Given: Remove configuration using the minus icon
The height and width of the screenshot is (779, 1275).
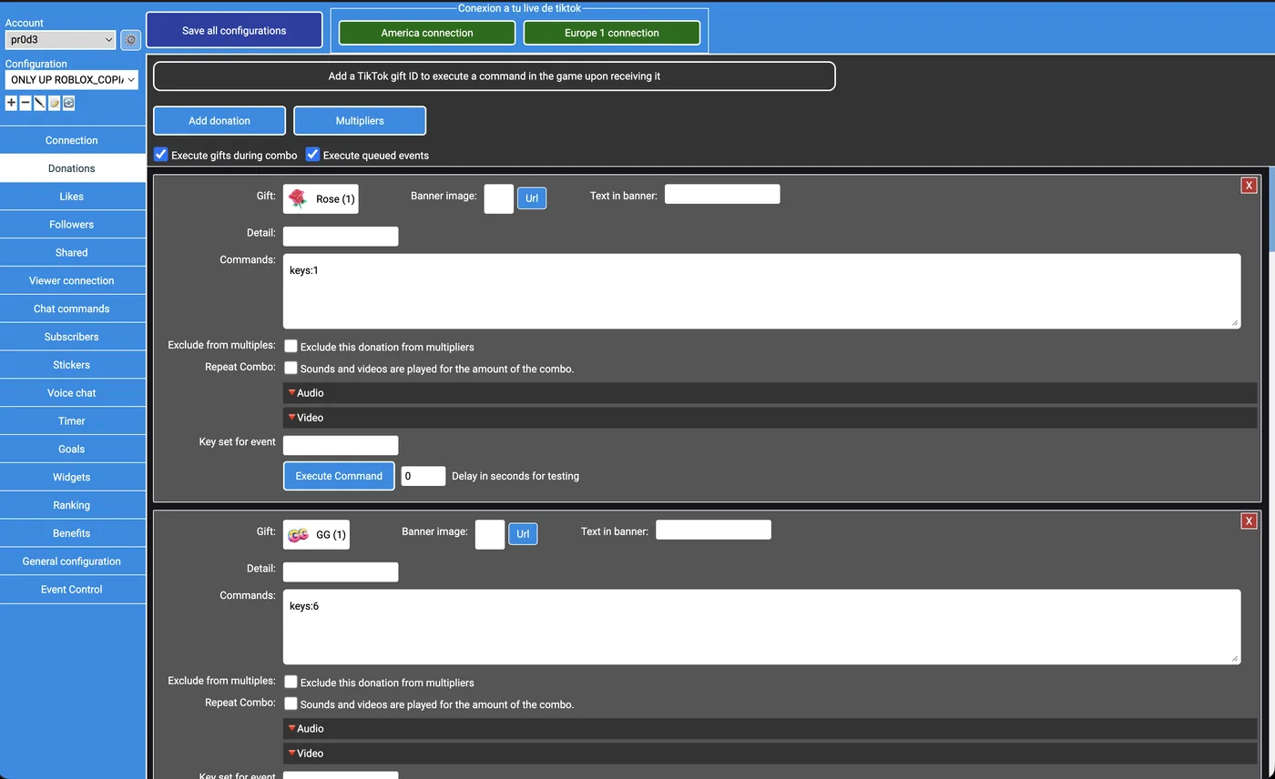Looking at the screenshot, I should click(25, 103).
